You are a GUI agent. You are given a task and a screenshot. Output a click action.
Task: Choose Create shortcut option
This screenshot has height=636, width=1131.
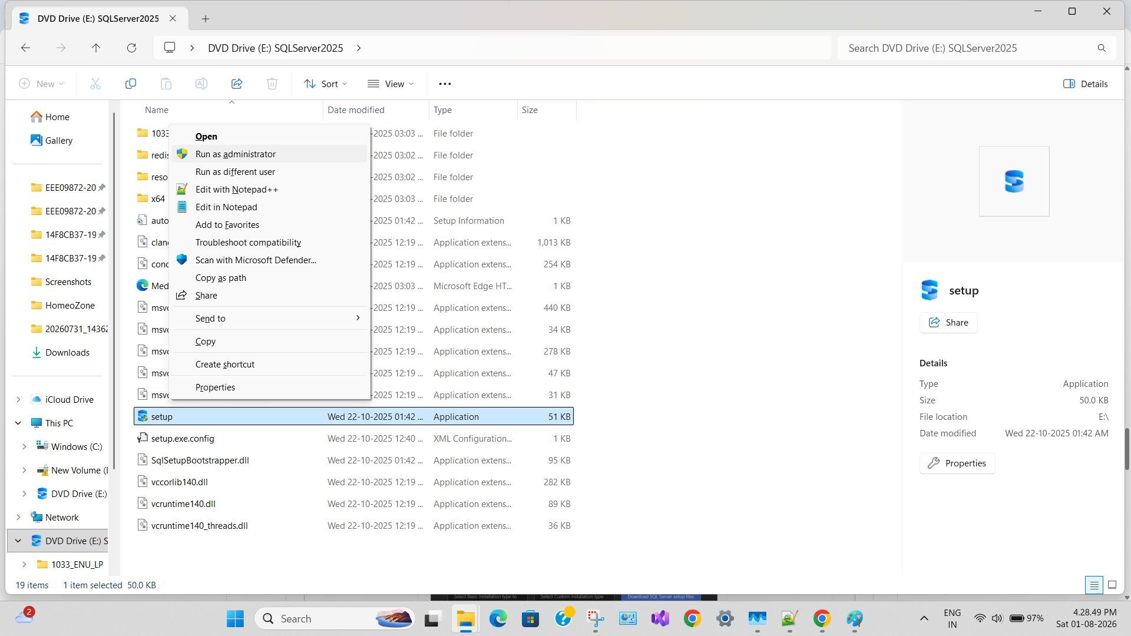[x=270, y=364]
